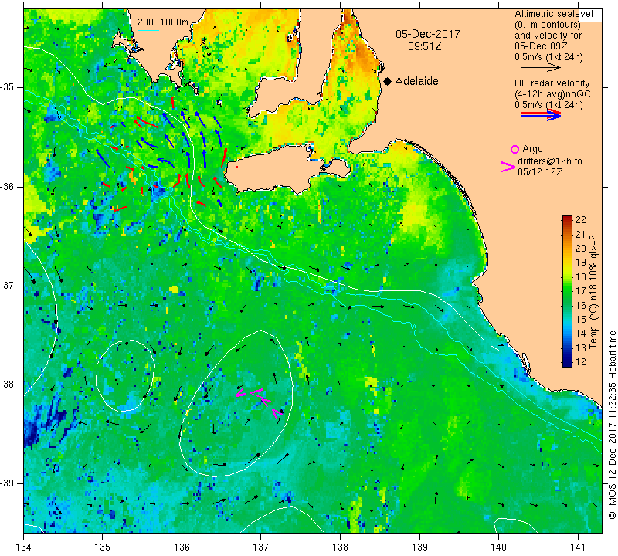Click the longitude label 141
The image size is (618, 556).
578,548
